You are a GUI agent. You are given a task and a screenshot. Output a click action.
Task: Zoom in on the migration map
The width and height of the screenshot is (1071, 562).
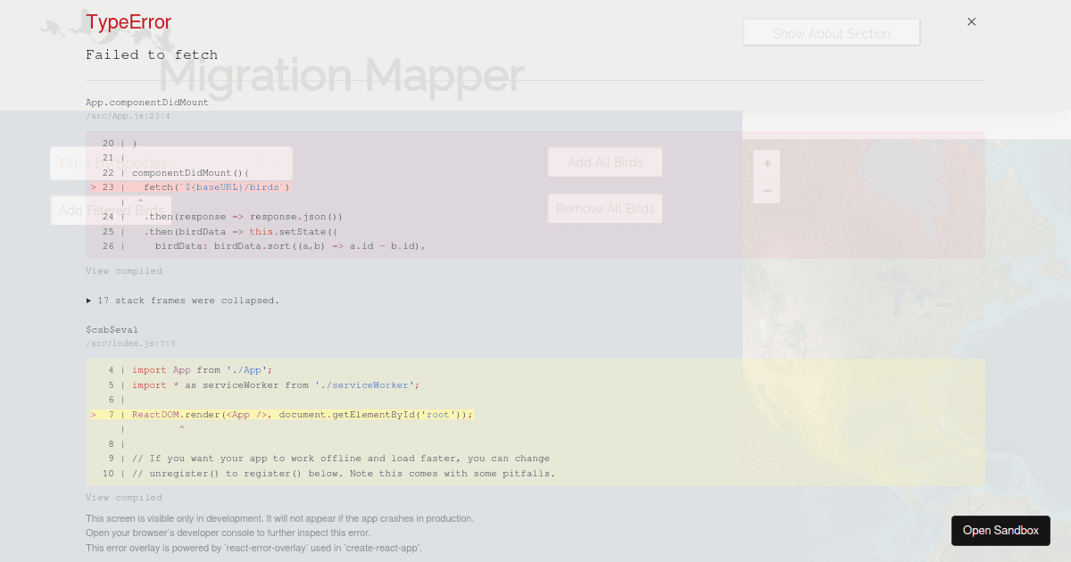(767, 162)
